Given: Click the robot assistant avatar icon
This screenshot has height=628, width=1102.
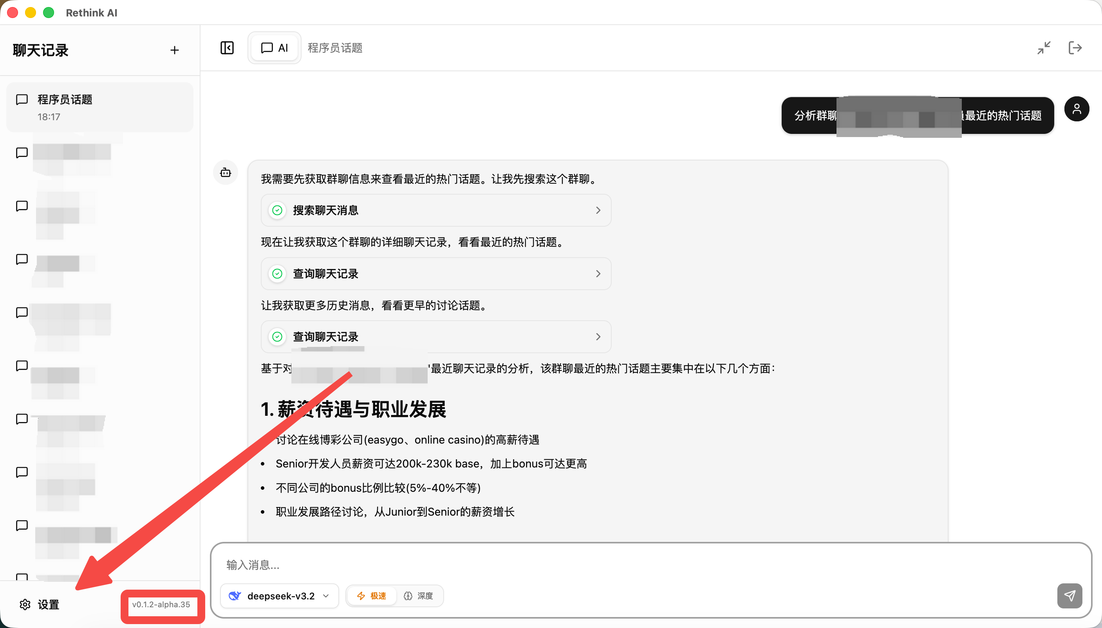Looking at the screenshot, I should [x=226, y=173].
